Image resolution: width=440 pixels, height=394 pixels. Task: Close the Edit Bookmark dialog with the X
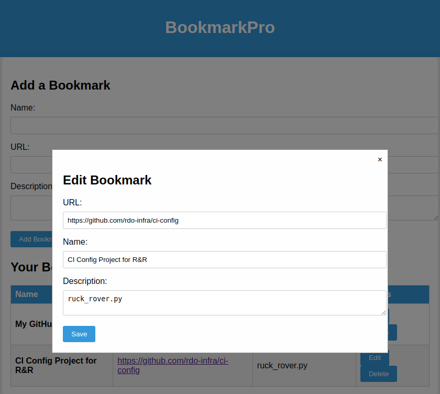pyautogui.click(x=380, y=159)
